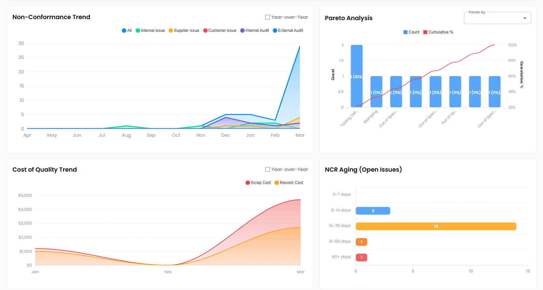
Task: Toggle the Customer issue legend marker
Action: [x=205, y=31]
